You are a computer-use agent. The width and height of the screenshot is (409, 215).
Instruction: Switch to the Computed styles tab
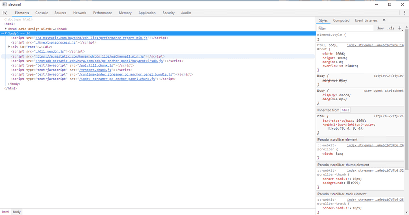click(x=341, y=20)
